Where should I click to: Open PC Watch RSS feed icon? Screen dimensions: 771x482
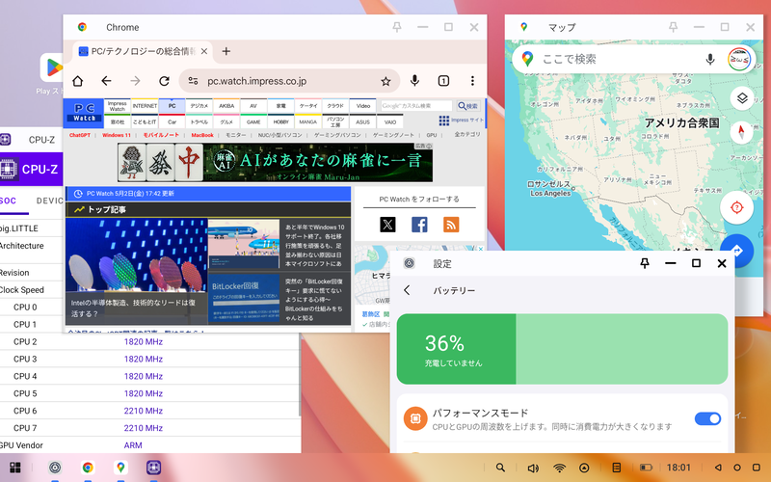click(451, 225)
